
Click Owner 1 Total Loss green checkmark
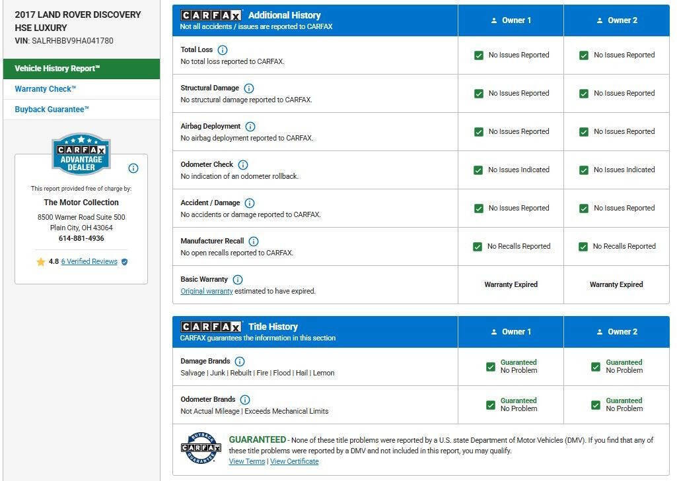tap(479, 55)
